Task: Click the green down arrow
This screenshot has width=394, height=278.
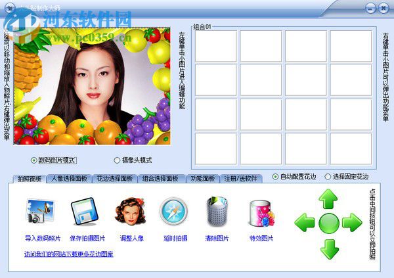Action: coord(330,249)
